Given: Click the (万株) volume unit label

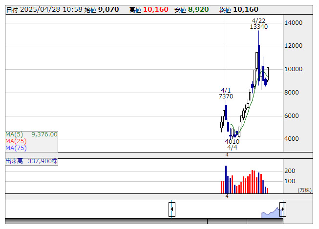Looking at the screenshot, I should coord(304,190).
